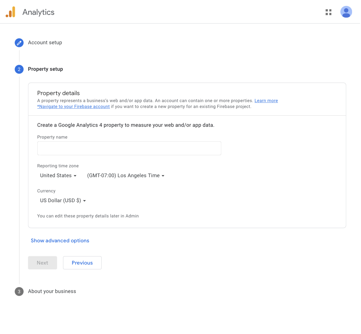Viewport: 361px width, 334px height.
Task: Follow the Navigate to your Firebase account link
Action: tap(73, 106)
